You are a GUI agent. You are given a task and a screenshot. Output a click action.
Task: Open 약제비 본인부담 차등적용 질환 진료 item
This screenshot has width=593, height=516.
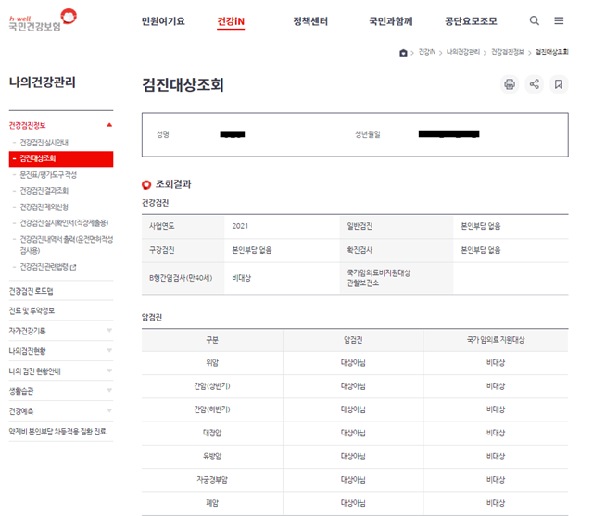57,432
